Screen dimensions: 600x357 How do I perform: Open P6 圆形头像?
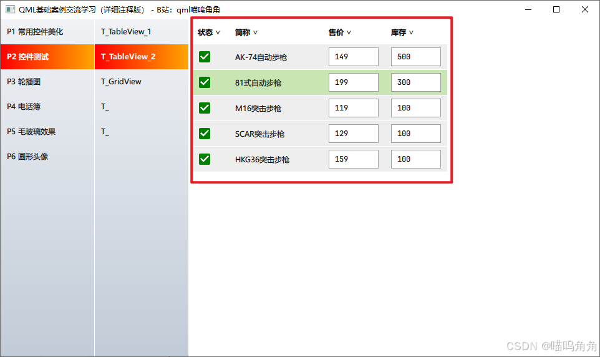[x=47, y=156]
